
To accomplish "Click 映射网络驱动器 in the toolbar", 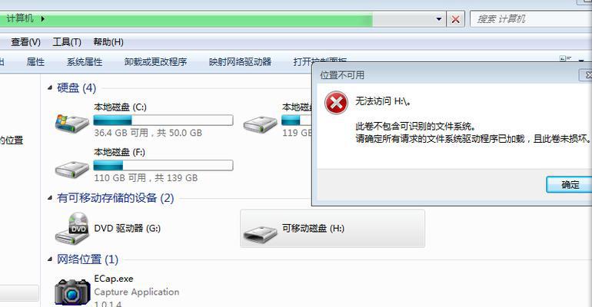I will [x=240, y=61].
